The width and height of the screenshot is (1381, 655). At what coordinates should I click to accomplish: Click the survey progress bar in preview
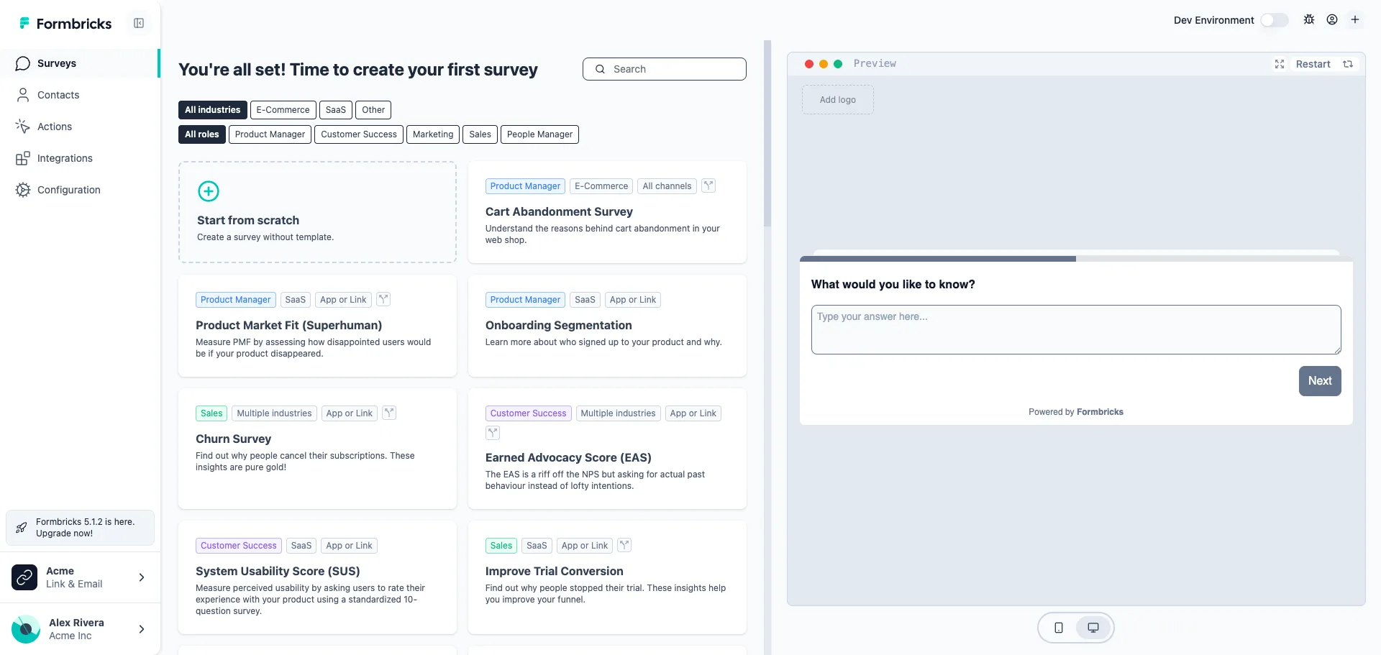tap(1076, 259)
